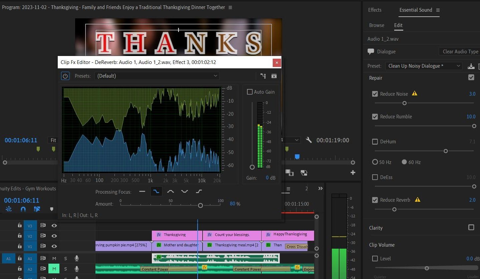The width and height of the screenshot is (480, 279).
Task: Hide the V1 video track
Action: 54,246
